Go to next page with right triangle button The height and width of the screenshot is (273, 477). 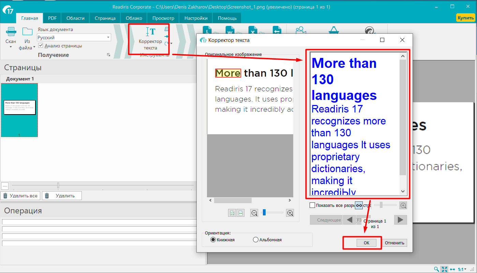coord(401,220)
